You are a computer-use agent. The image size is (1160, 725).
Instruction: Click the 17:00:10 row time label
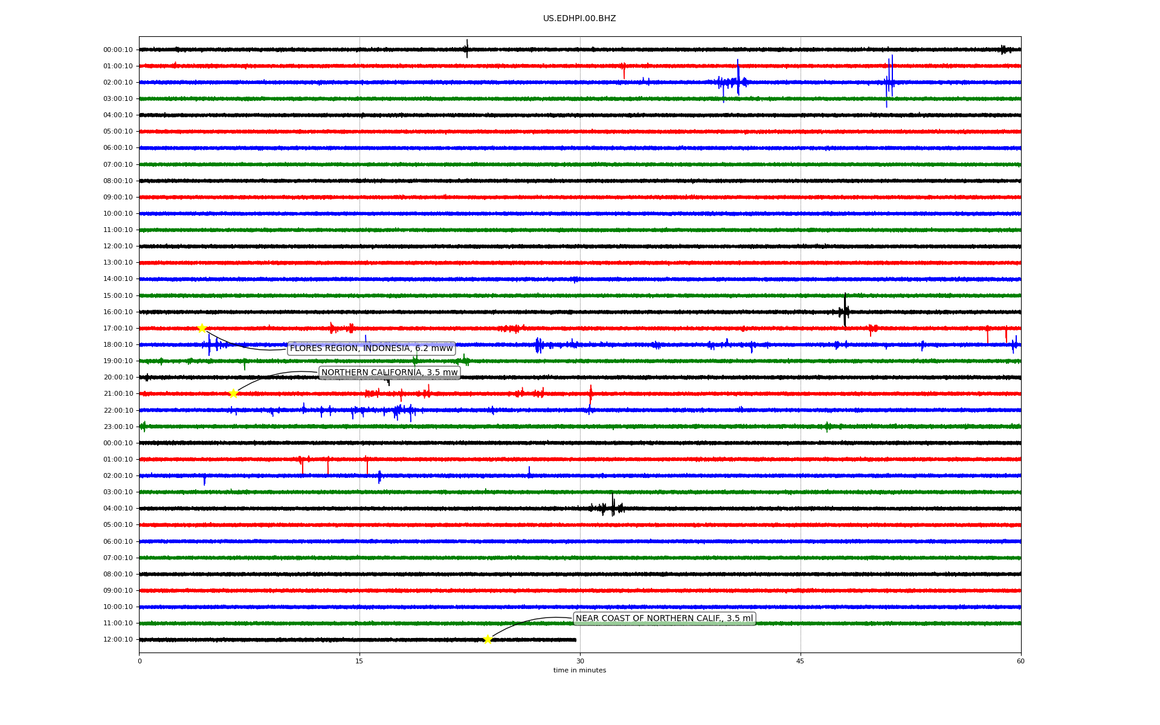[x=118, y=329]
